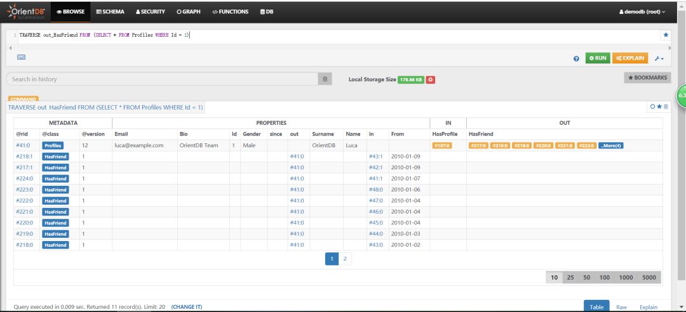Switch to Table view tab

tap(596, 307)
